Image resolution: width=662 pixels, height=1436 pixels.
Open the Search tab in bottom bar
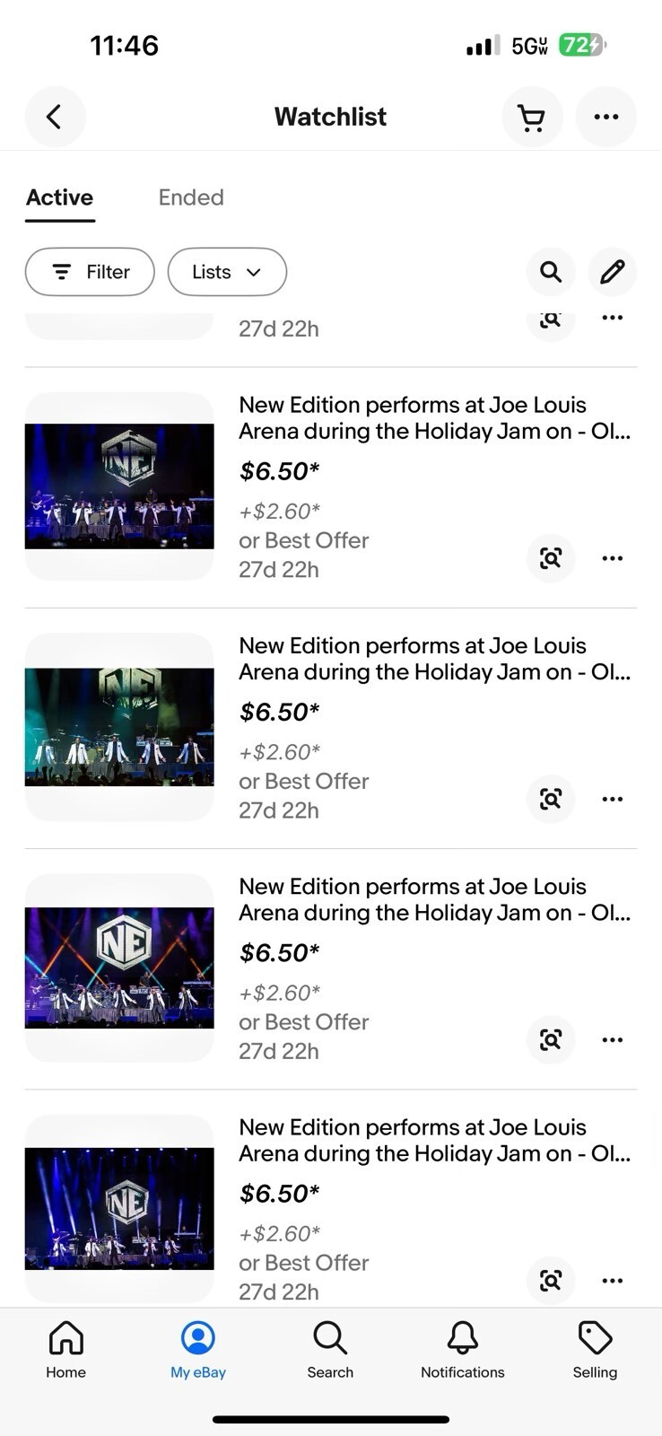330,1349
